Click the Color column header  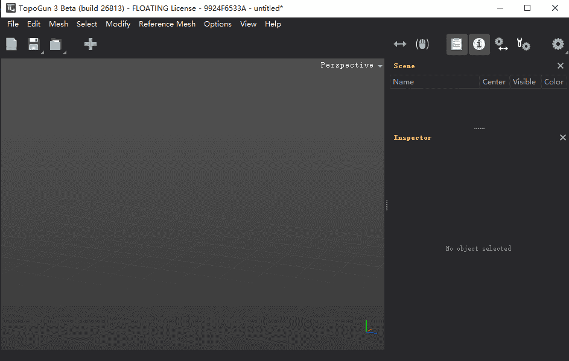[x=553, y=82]
